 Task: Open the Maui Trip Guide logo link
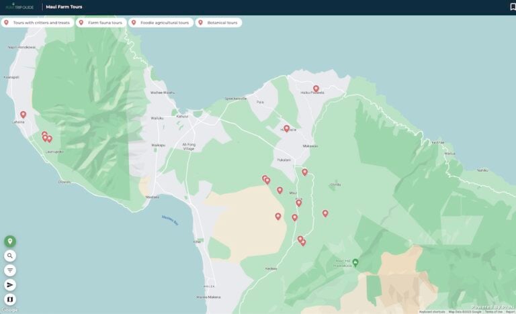pyautogui.click(x=19, y=6)
